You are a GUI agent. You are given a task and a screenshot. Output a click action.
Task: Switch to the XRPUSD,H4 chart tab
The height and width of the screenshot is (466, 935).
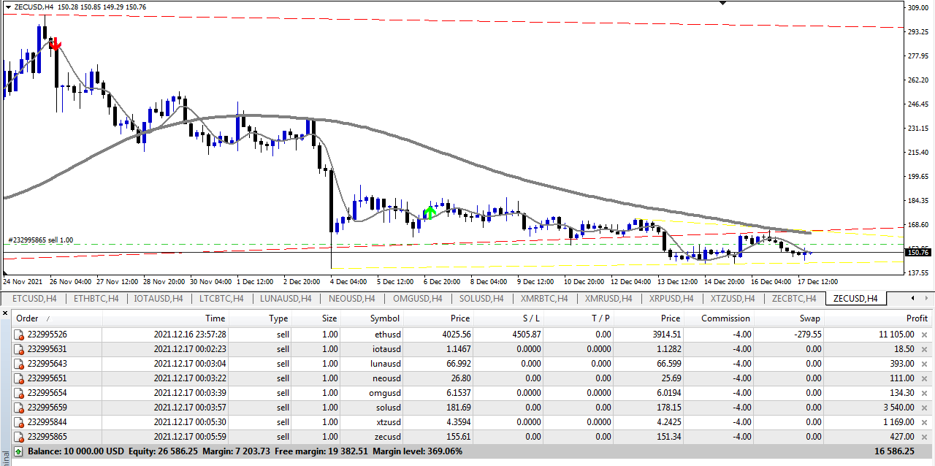(x=671, y=298)
